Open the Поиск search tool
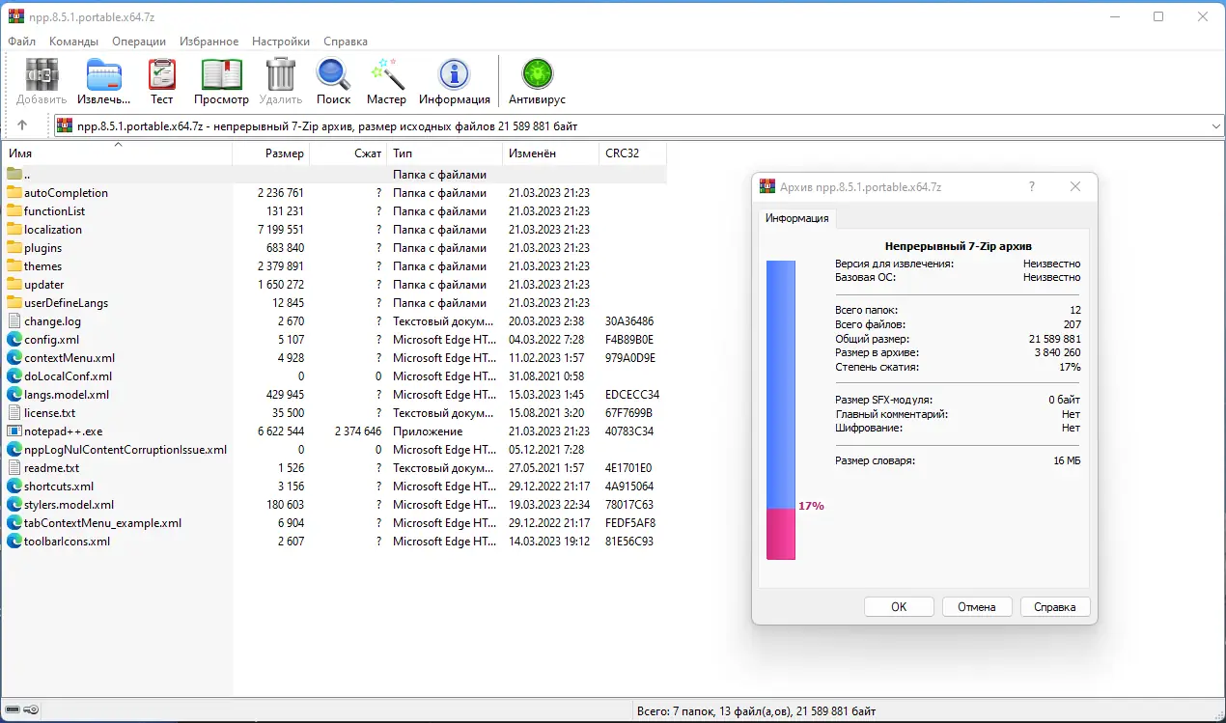Image resolution: width=1226 pixels, height=723 pixels. (333, 74)
